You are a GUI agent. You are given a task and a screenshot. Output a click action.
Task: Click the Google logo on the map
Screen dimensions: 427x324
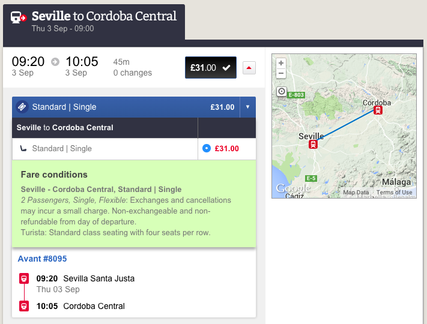pos(293,188)
